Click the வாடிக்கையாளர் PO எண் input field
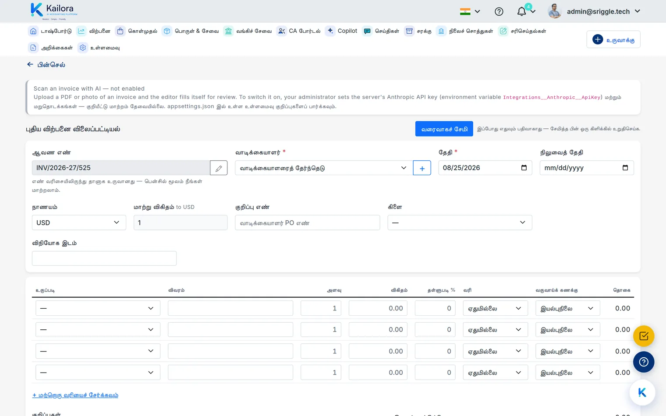666x416 pixels. [x=307, y=222]
